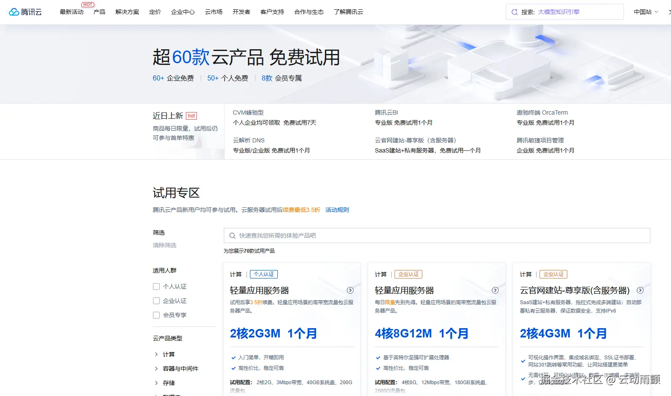Click 基于英特尔至强可扩展处理器 feature text
This screenshot has height=396, width=671.
[x=416, y=357]
